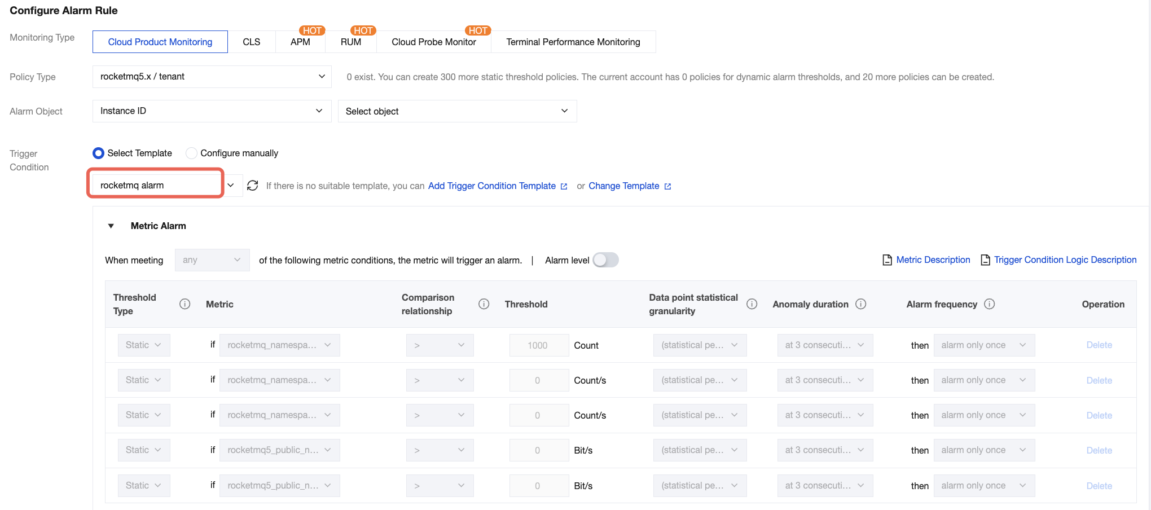Click the Alarm frequency info icon
The image size is (1151, 510).
[989, 304]
